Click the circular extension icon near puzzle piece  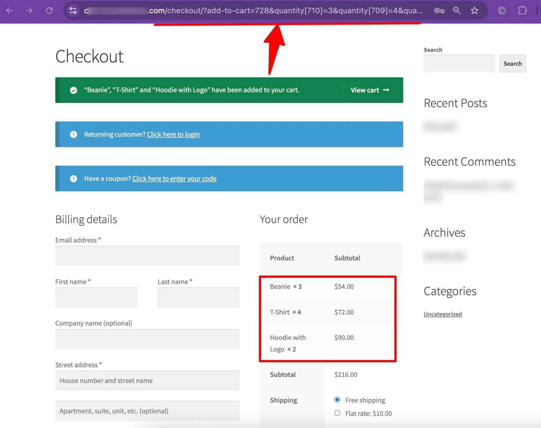pos(502,11)
